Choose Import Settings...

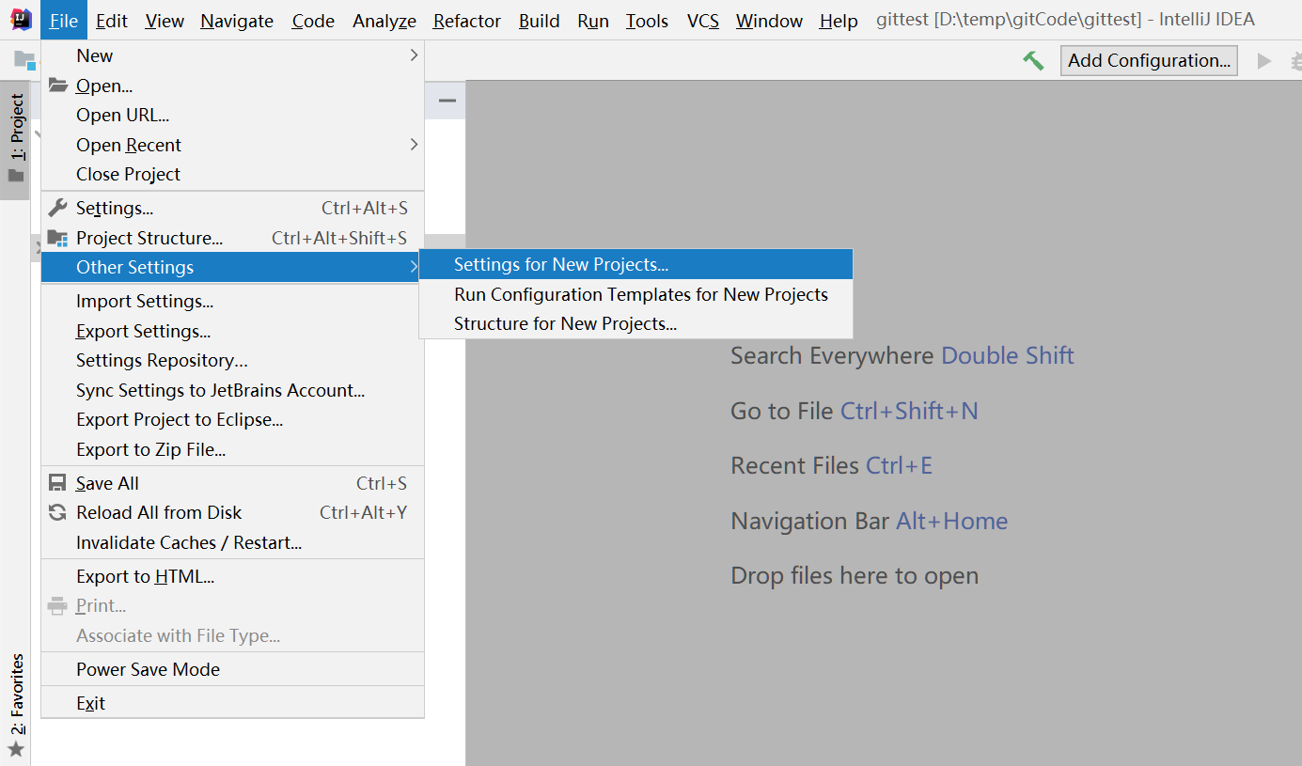point(232,301)
